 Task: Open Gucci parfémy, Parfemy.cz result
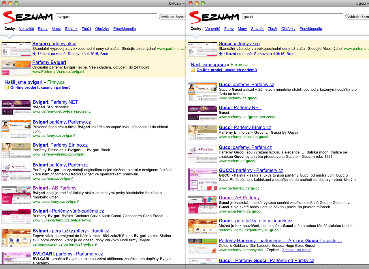coord(246,84)
